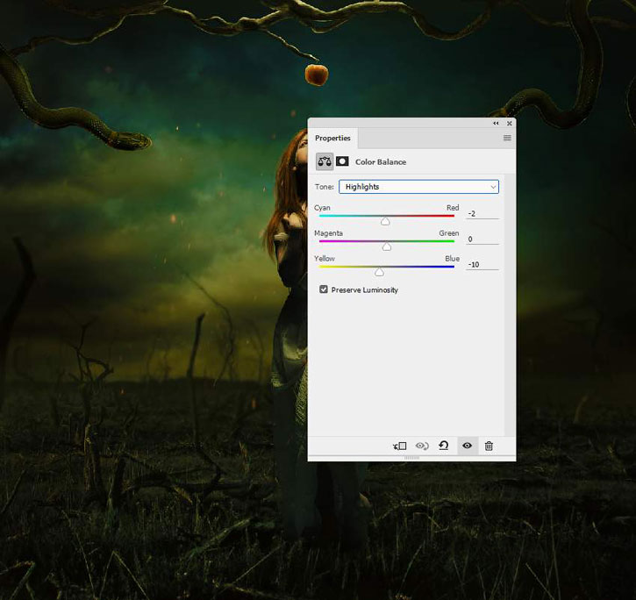Click the 'Yellow' label

pyautogui.click(x=324, y=259)
